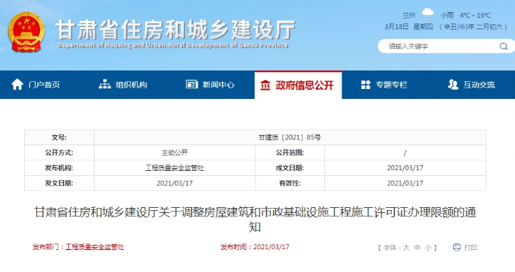Click the 成文日期 label cell
Screen dimensions: 515x272
[x=290, y=168]
